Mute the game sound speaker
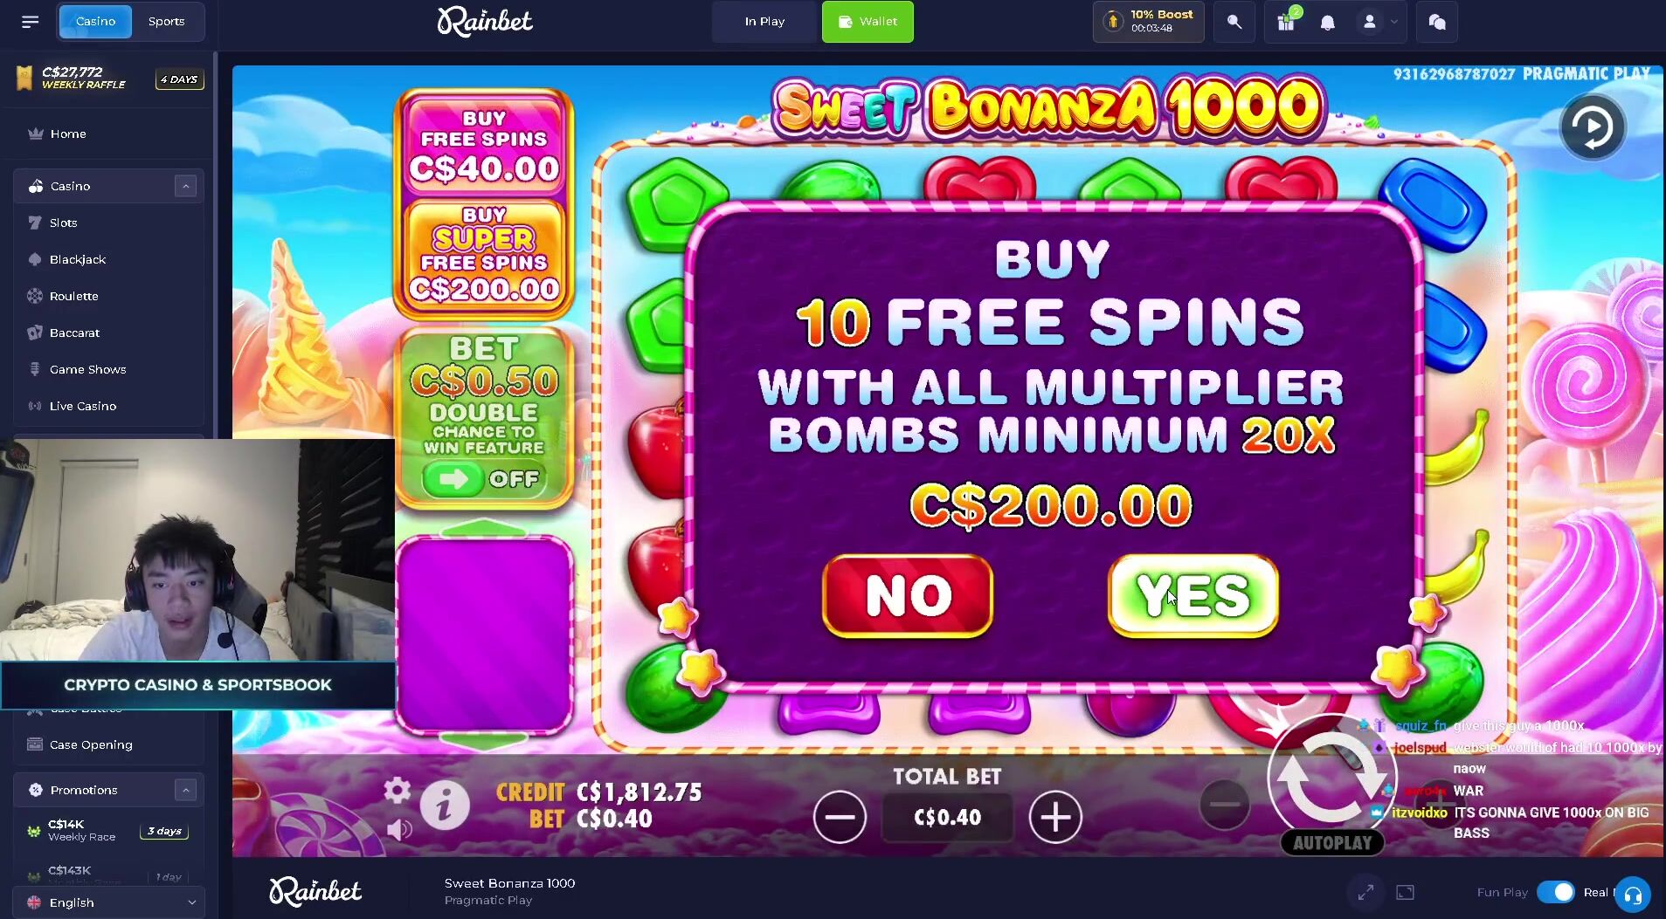The image size is (1666, 919). click(x=399, y=829)
